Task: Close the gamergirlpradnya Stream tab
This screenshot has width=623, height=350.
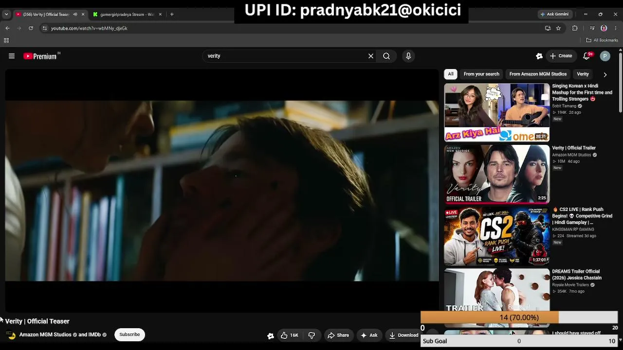Action: pos(159,14)
